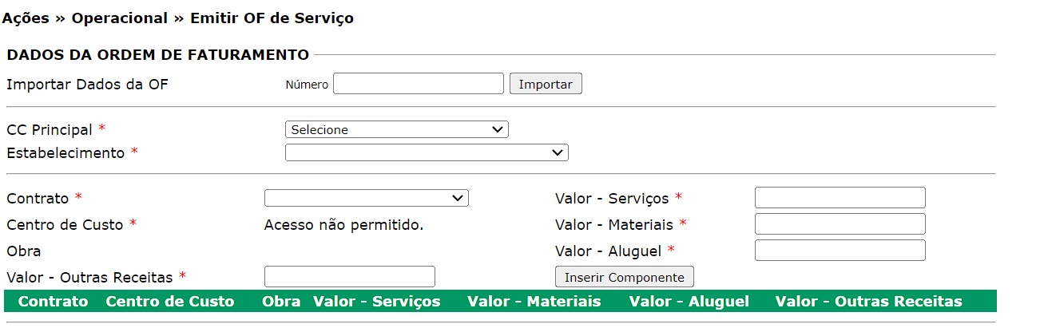Click the Valor - Materiais table column header
1044x328 pixels.
point(534,301)
